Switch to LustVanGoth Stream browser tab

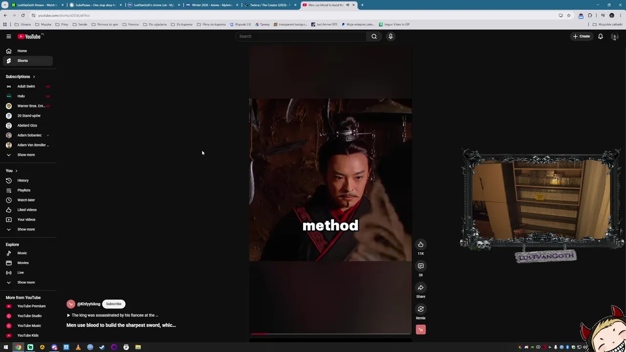coord(37,5)
